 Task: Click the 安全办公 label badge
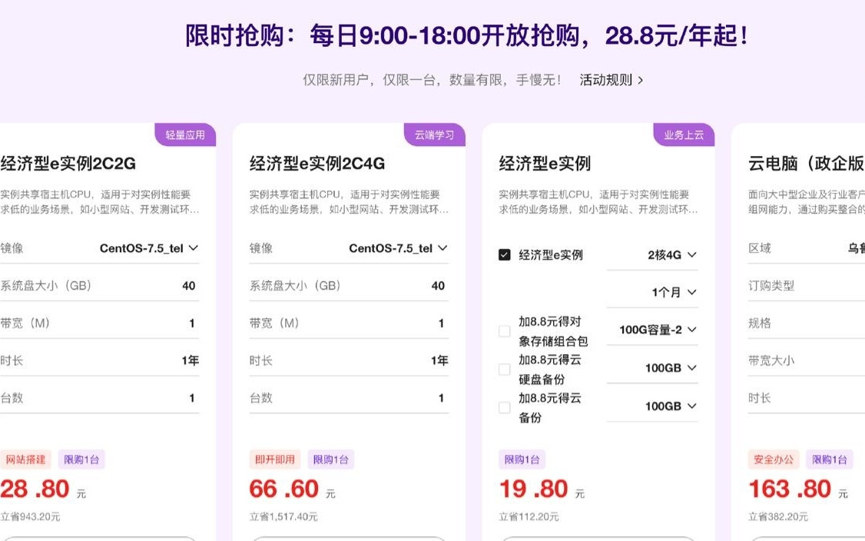click(774, 460)
